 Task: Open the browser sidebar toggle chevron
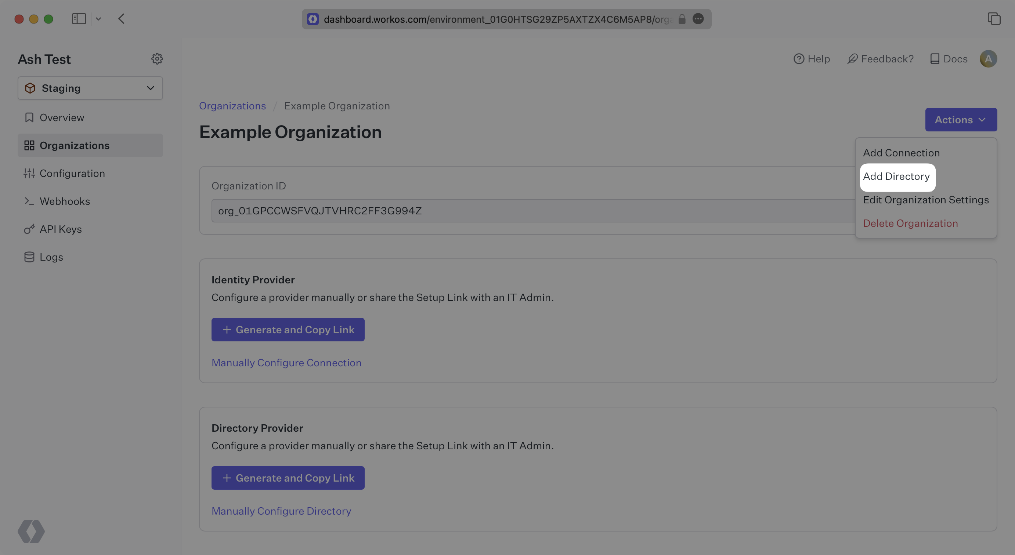98,19
